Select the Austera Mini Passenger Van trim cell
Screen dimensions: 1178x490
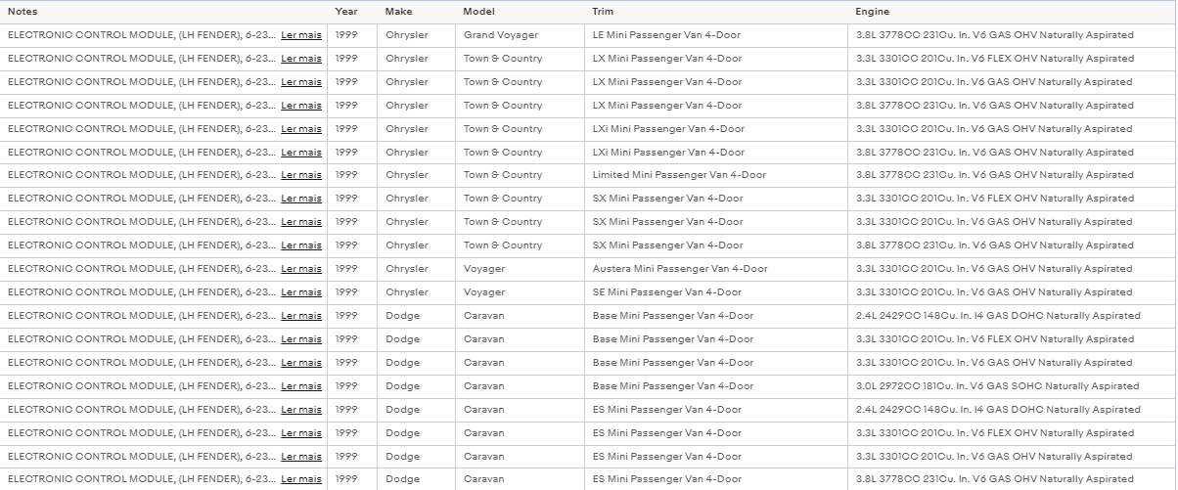click(680, 269)
